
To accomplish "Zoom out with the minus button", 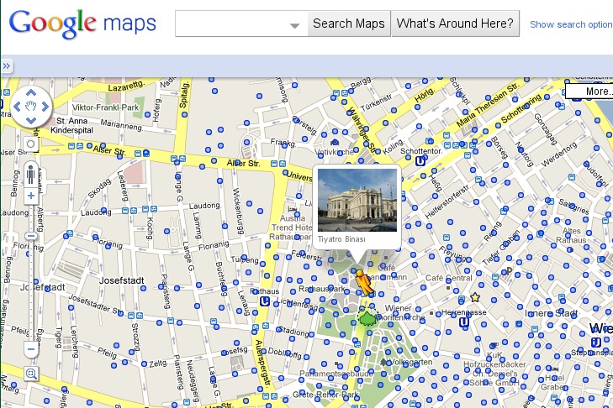I will (x=31, y=348).
